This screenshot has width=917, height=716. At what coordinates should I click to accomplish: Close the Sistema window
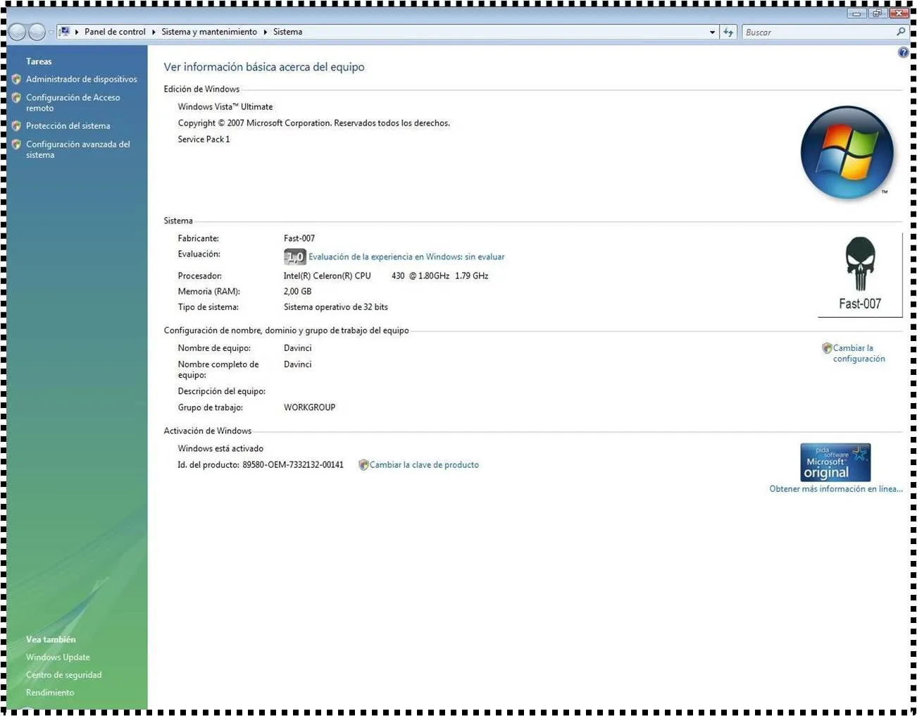[x=899, y=13]
